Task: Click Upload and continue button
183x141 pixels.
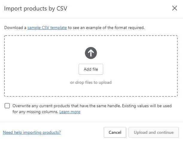Action: coord(154,132)
